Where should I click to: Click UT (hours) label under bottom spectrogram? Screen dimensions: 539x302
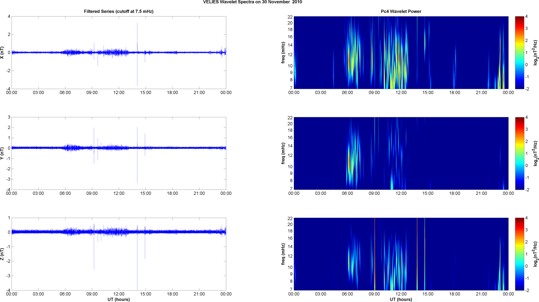tap(401, 299)
